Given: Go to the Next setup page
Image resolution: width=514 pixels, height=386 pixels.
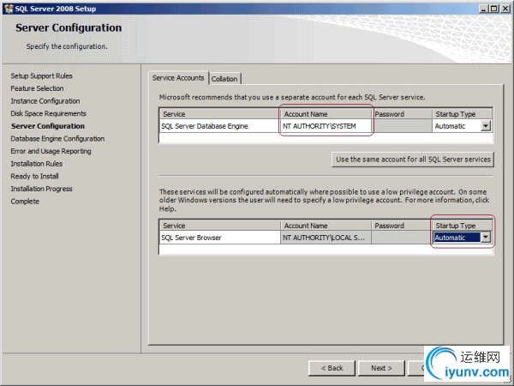Looking at the screenshot, I should 381,368.
